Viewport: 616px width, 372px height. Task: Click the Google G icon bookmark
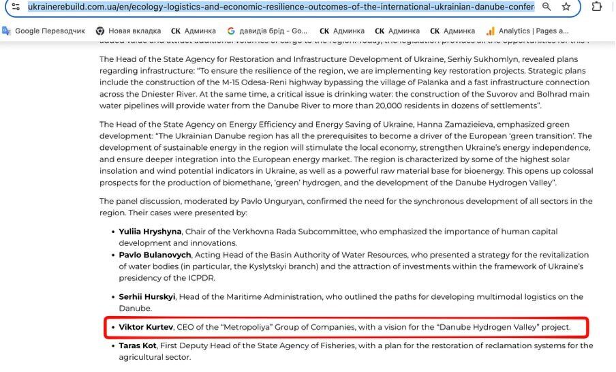(231, 31)
